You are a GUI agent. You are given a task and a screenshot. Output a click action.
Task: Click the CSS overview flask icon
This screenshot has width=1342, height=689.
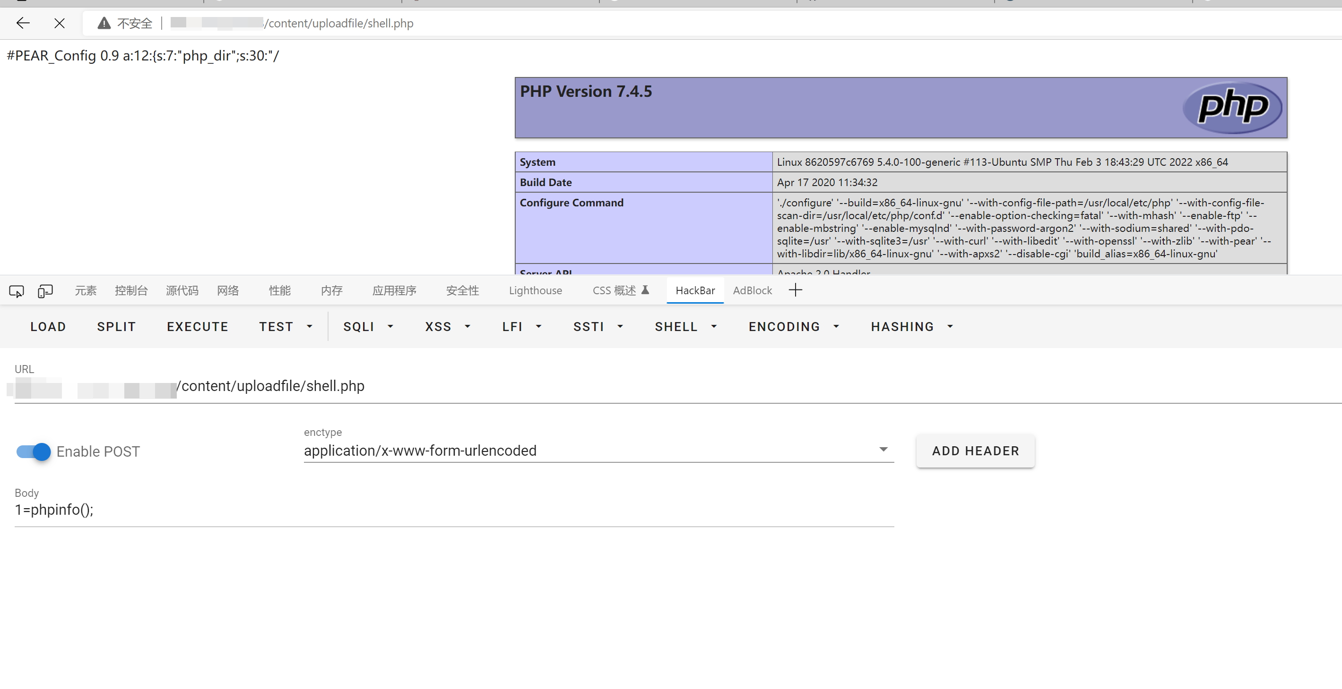pyautogui.click(x=645, y=290)
